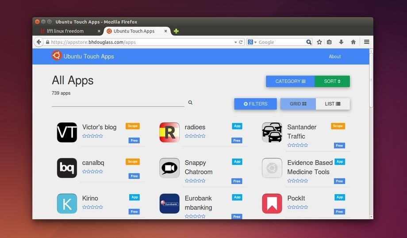Open the URL bar history dropdown
The width and height of the screenshot is (407, 238).
tap(235, 42)
